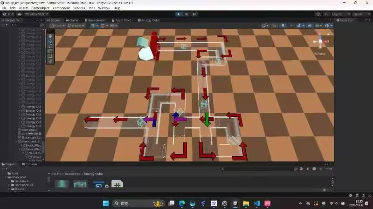The image size is (373, 209).
Task: Open the Assets menu
Action: 24,8
